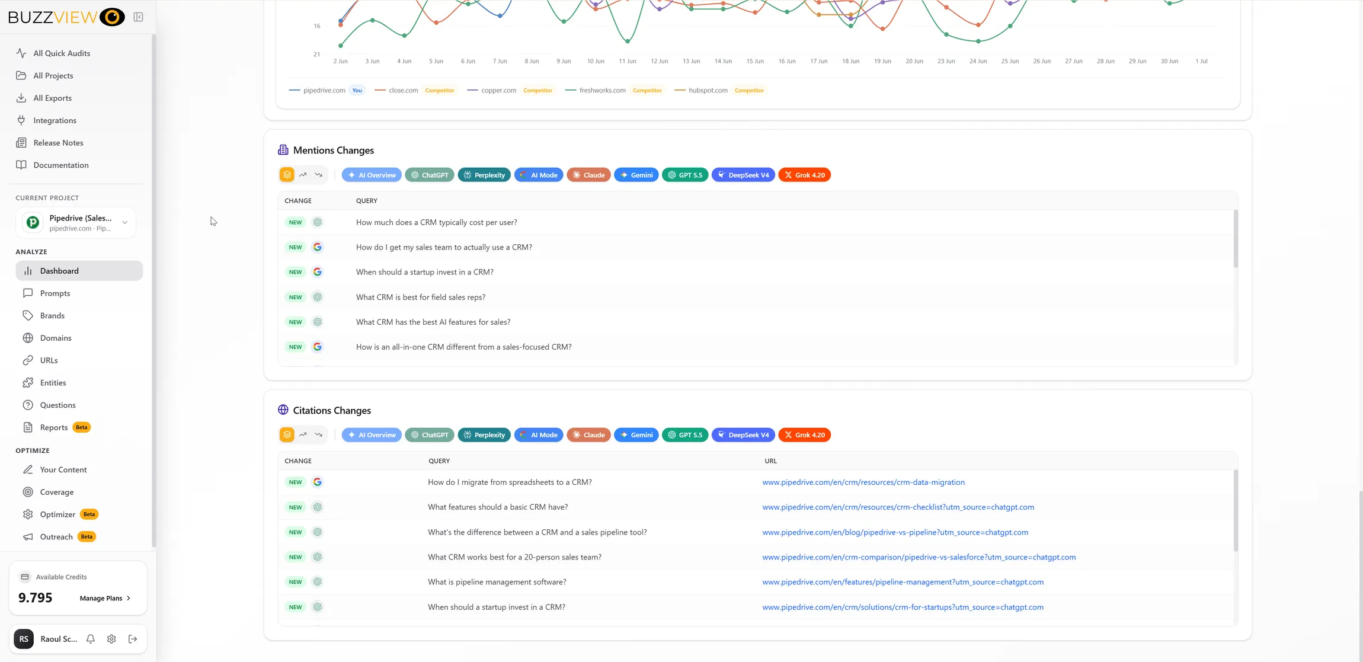Click query 'What CRM is best for field sales reps?'

[421, 298]
